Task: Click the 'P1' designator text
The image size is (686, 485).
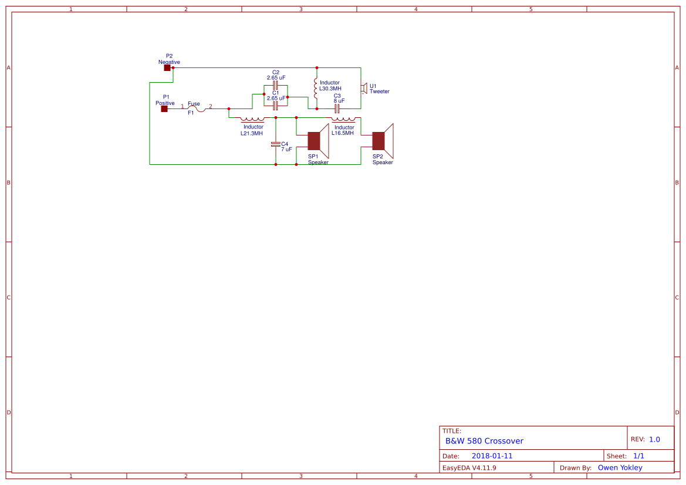Action: 166,97
